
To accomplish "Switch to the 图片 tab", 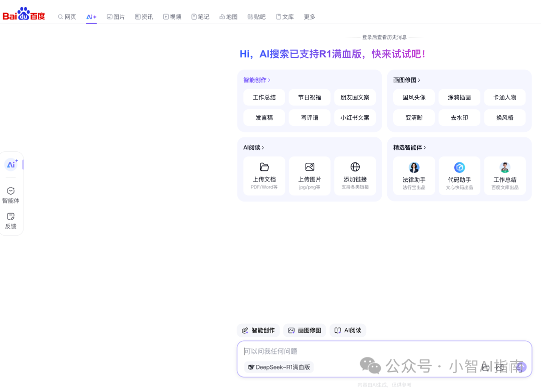I will point(116,17).
